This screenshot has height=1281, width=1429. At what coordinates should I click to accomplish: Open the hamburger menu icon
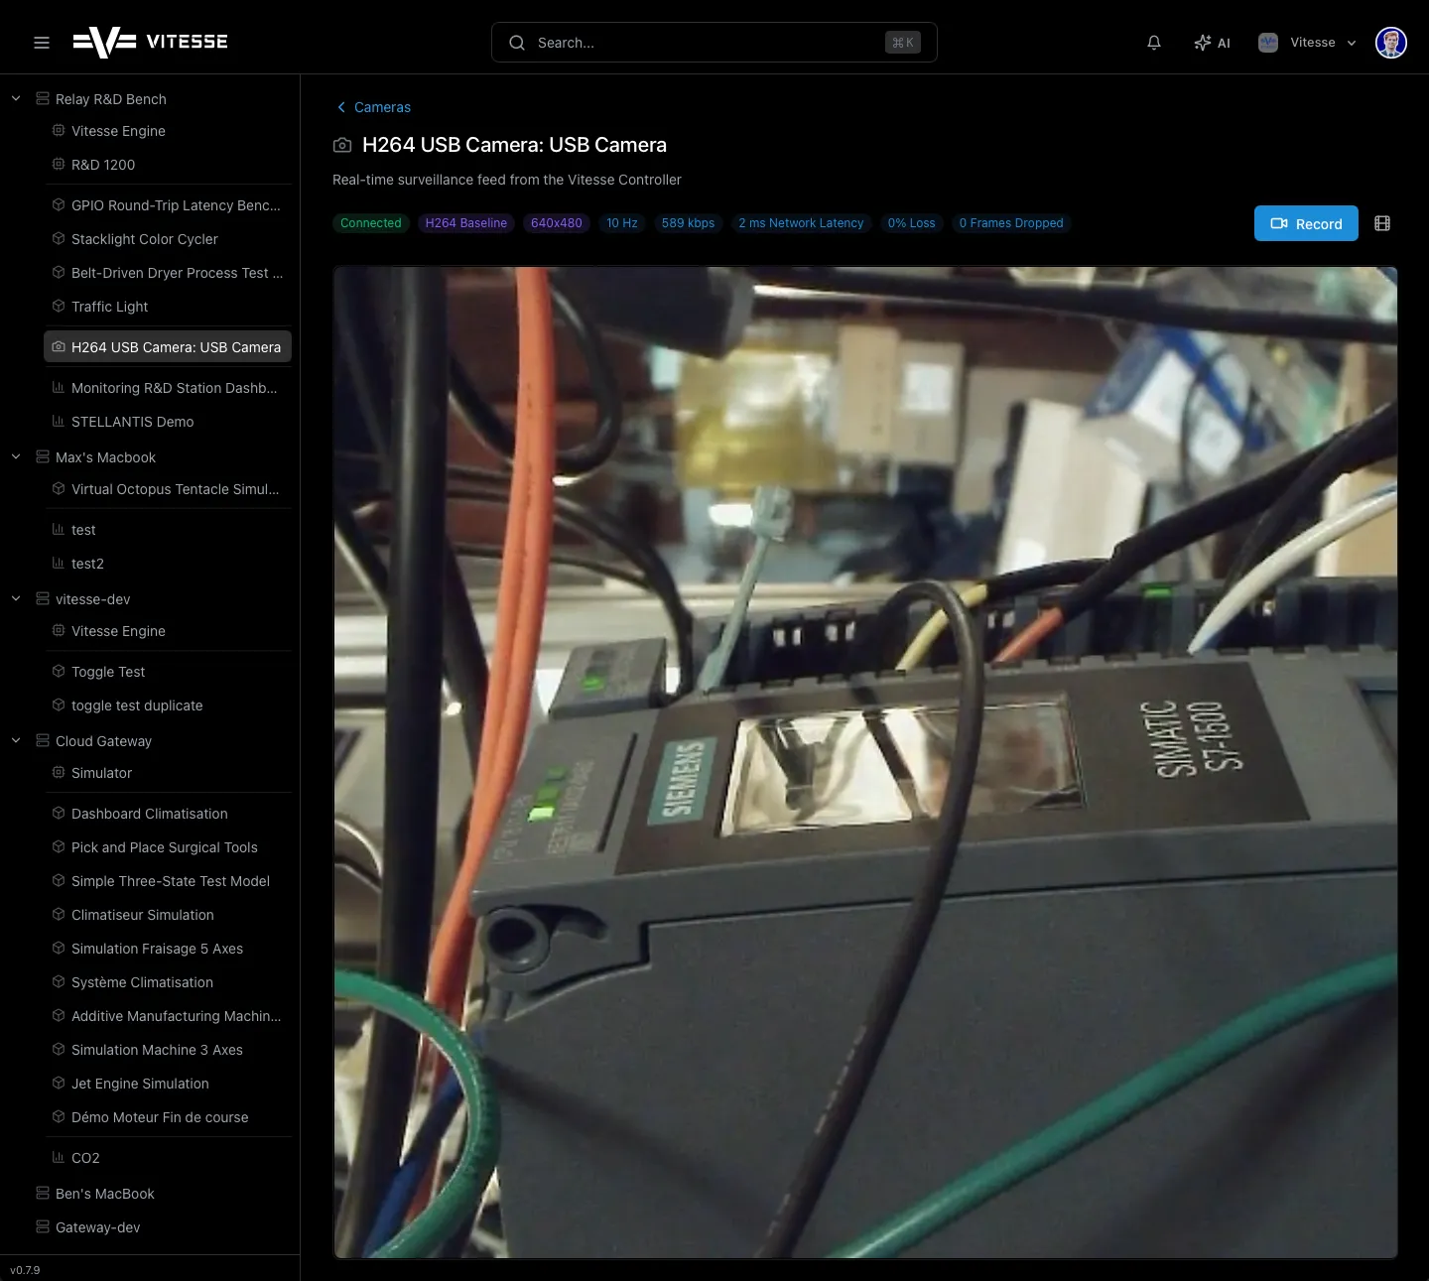tap(42, 43)
